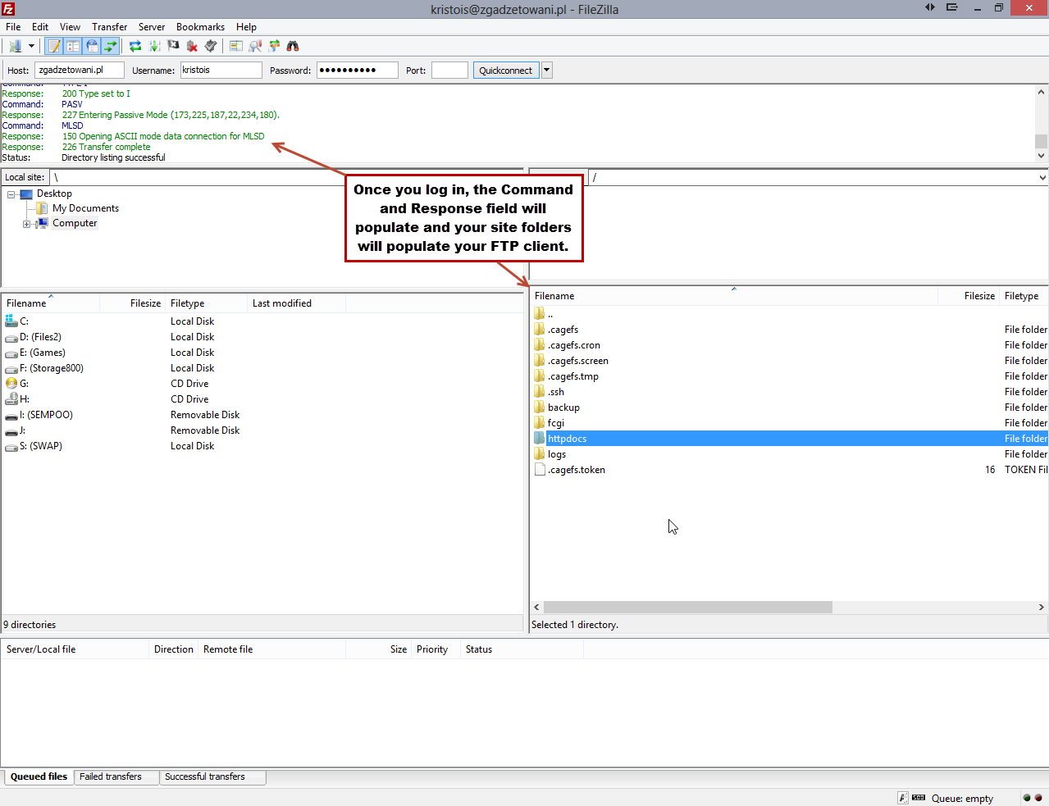The height and width of the screenshot is (806, 1049).
Task: Focus the Port field
Action: point(449,71)
